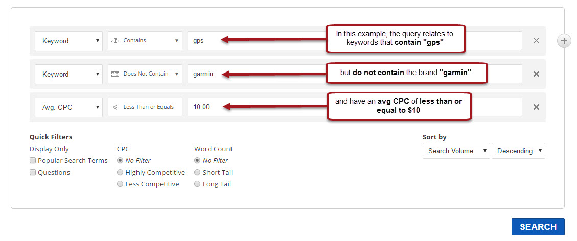Open the Does Not Contain operator dropdown

pyautogui.click(x=145, y=74)
